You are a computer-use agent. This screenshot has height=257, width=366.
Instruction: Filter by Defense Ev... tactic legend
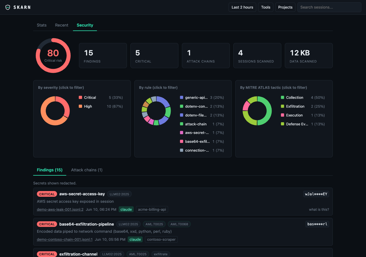303,124
